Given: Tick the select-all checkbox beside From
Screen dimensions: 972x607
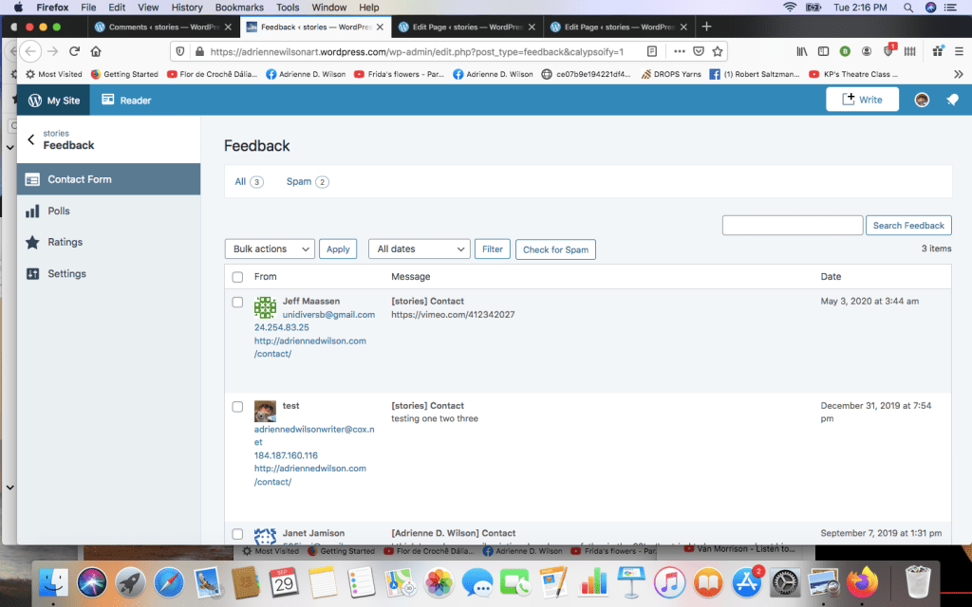Looking at the screenshot, I should (x=237, y=277).
